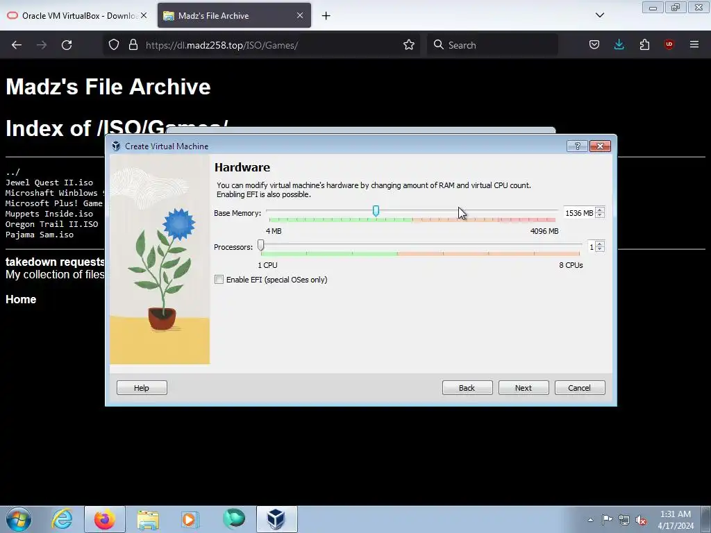The image size is (711, 533).
Task: Click the muted volume tray icon
Action: 641,520
